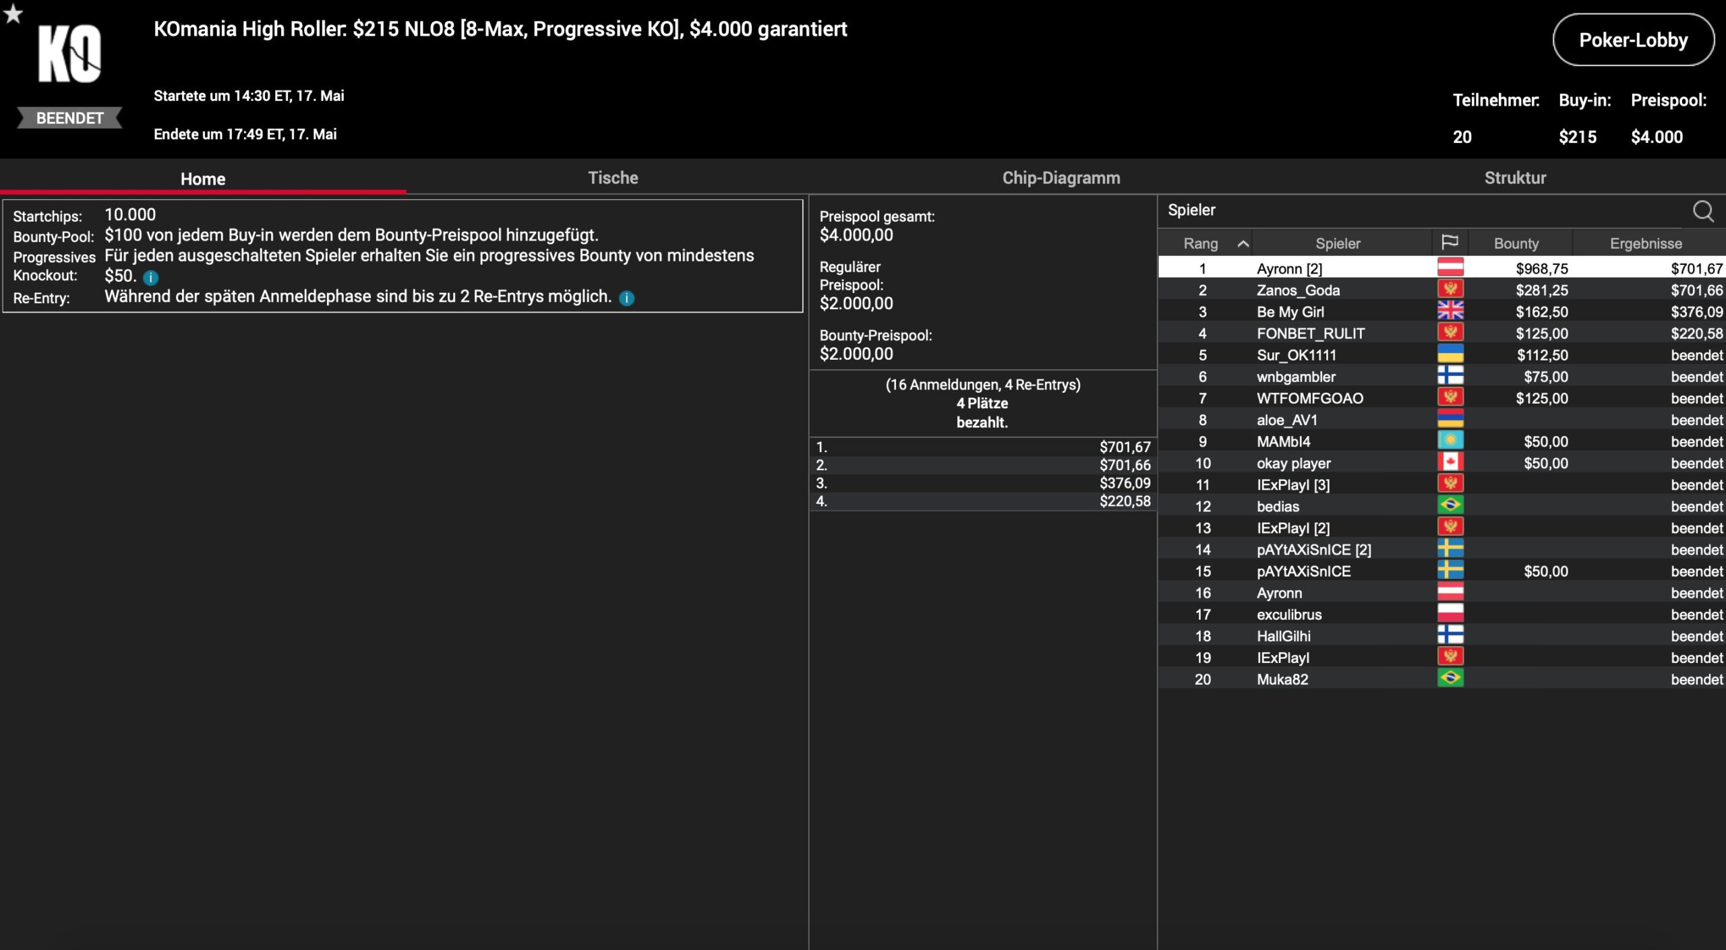Viewport: 1726px width, 950px height.
Task: Select the Zanos_Goda player row
Action: pos(1298,290)
